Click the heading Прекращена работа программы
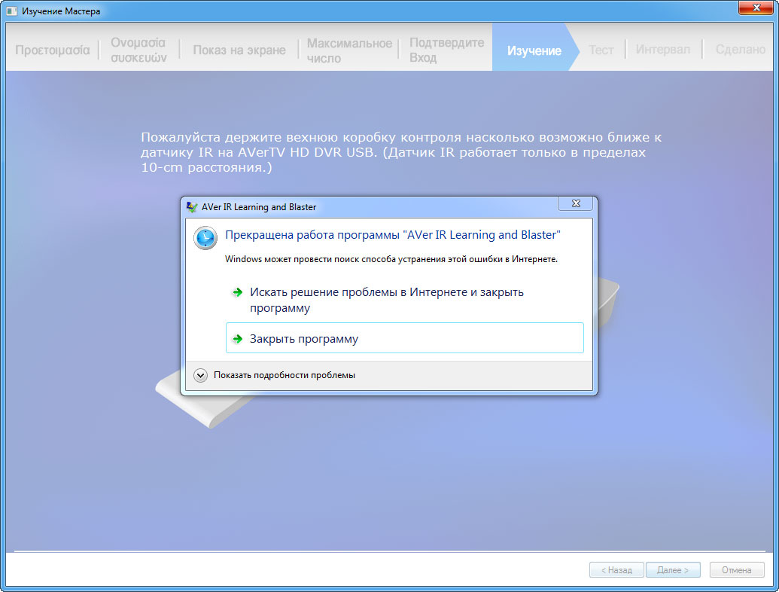The image size is (779, 592). [x=392, y=235]
